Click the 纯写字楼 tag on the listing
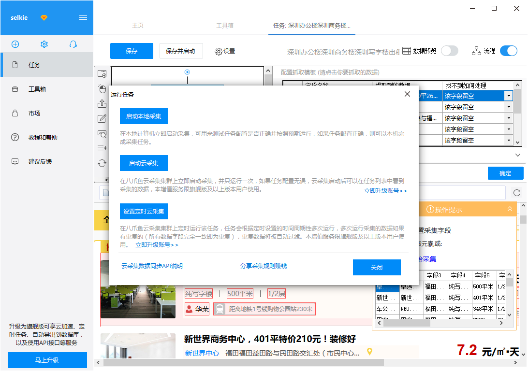Viewport: 528px width, 371px height. pyautogui.click(x=199, y=294)
